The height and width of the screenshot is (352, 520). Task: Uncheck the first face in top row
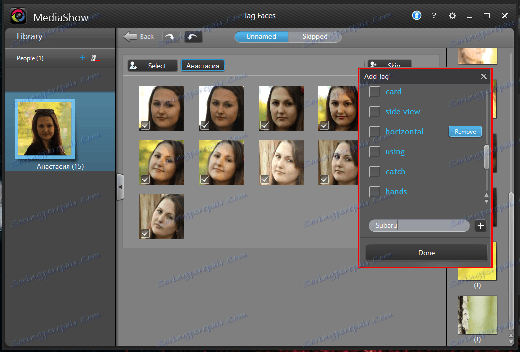145,125
